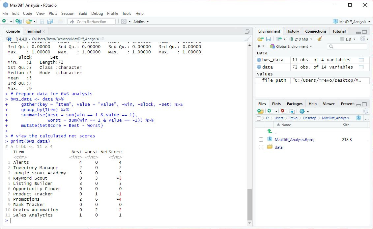This screenshot has height=229, width=373.
Task: Click the view current working directory arrow
Action: (x=102, y=39)
